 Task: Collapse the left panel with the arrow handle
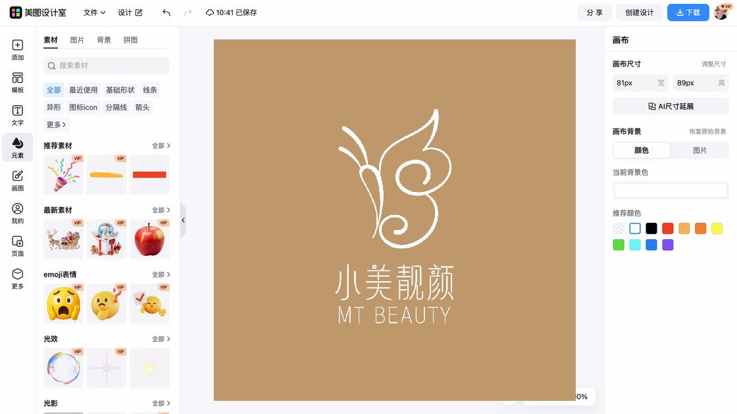tap(184, 220)
